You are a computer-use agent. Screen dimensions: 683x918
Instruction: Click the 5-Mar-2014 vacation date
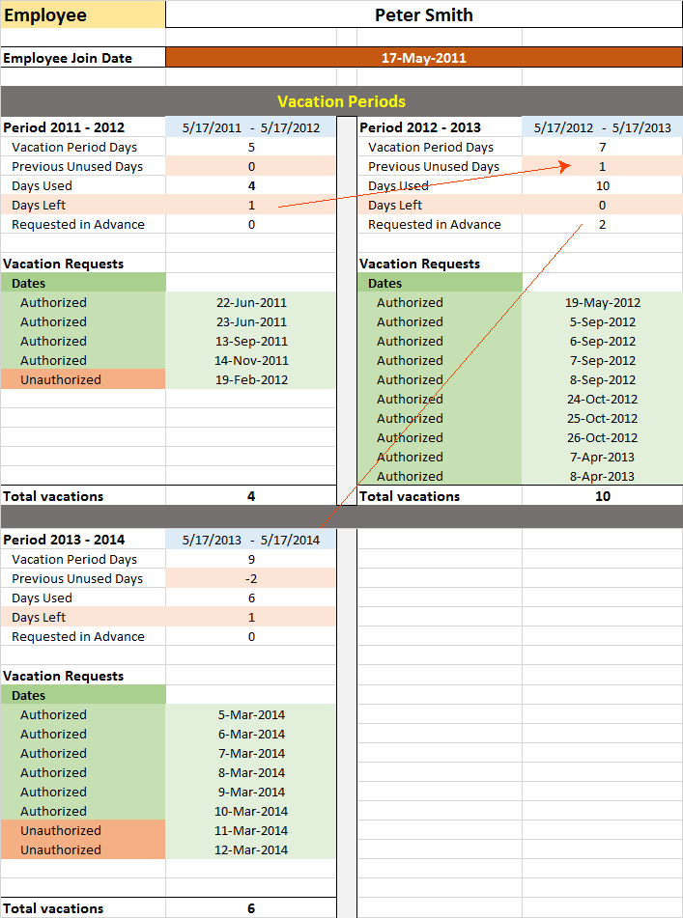(x=251, y=714)
